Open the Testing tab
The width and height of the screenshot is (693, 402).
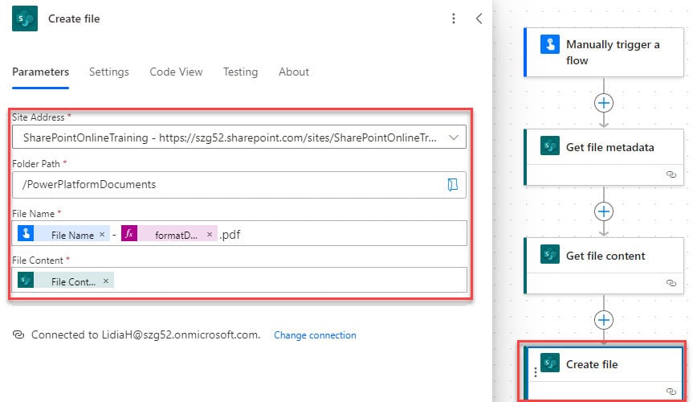click(240, 72)
